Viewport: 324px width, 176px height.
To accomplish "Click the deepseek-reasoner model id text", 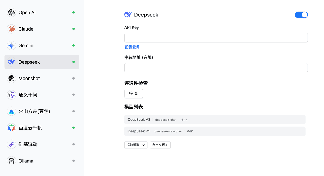I will [x=168, y=131].
